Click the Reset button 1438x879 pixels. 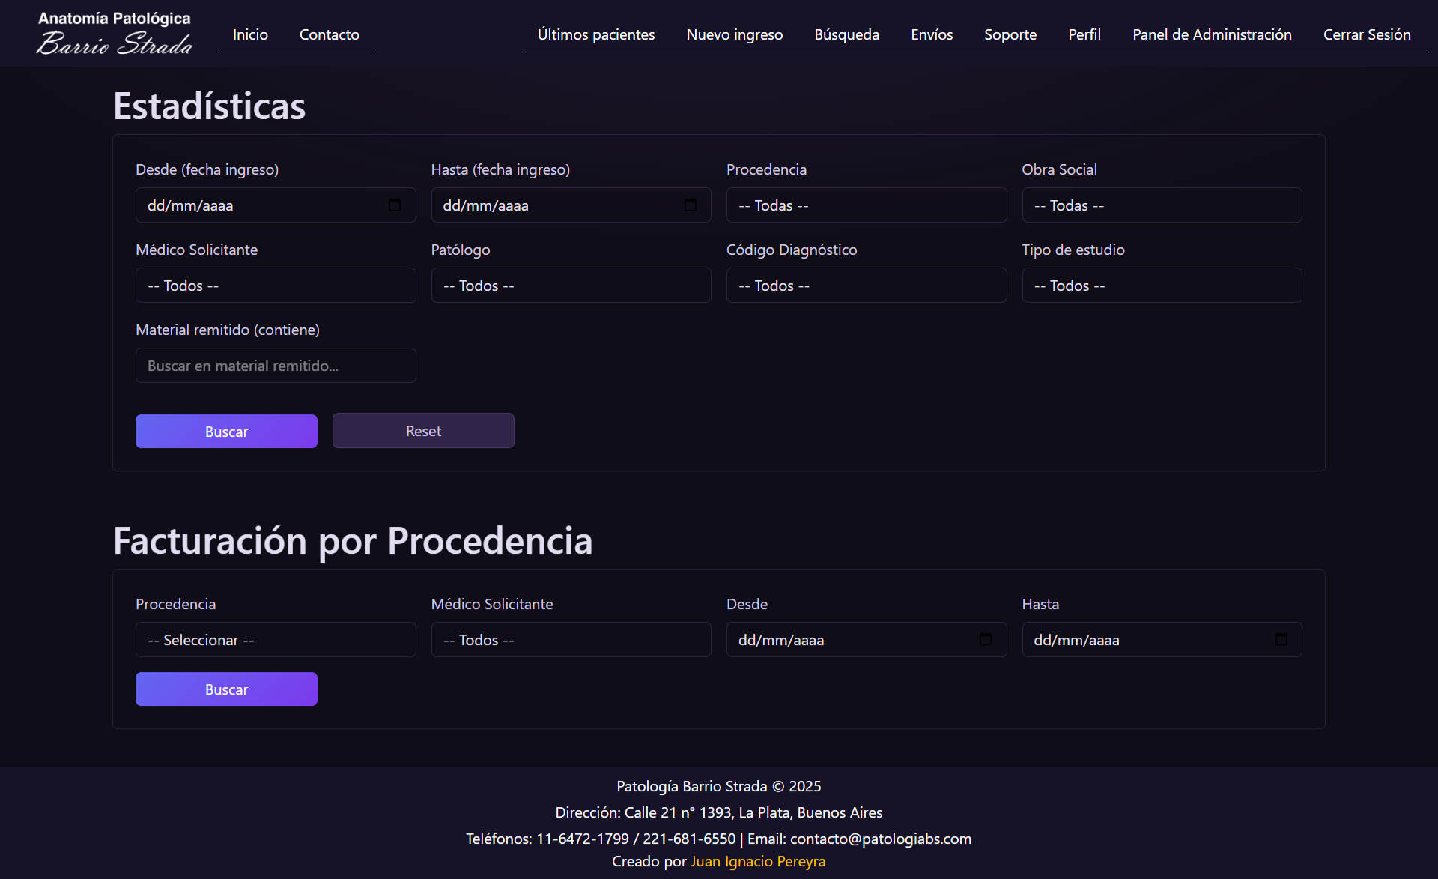(x=422, y=431)
